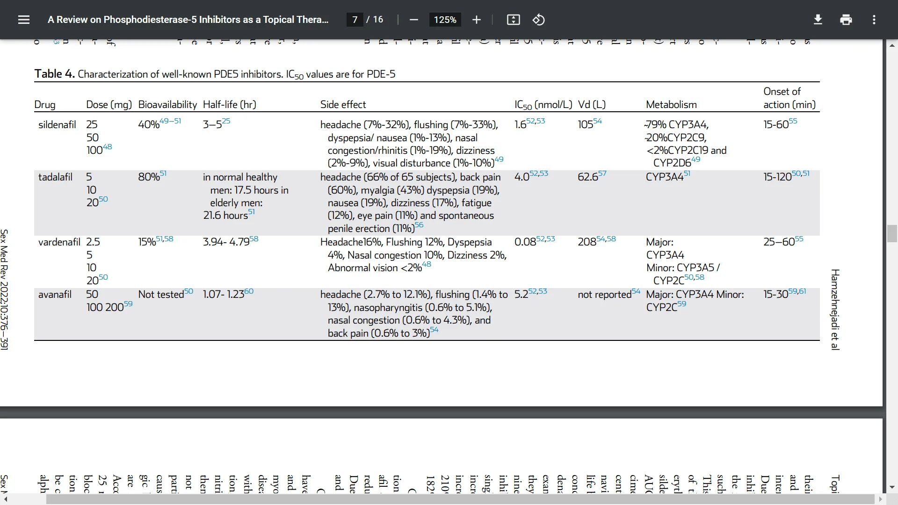This screenshot has width=898, height=505.
Task: Open citation 60 after avanafil half-life 1.07-1.23
Action: 249,291
